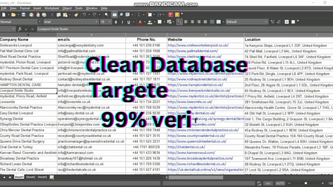Paste clipboard contents with the Paste icon
This screenshot has width=333, height=187.
tap(65, 15)
